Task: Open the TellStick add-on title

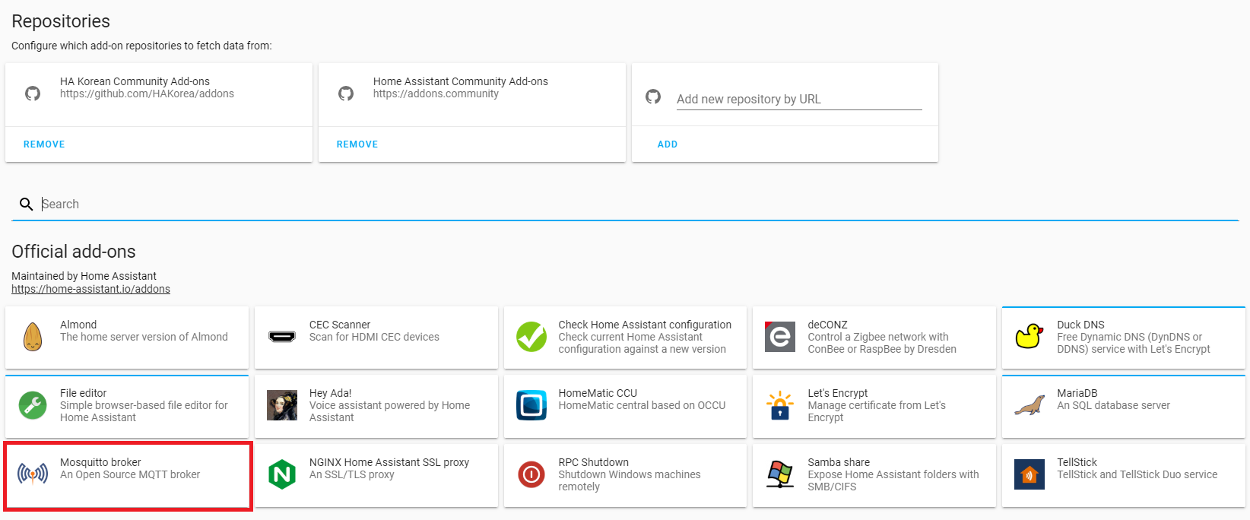Action: (1077, 462)
